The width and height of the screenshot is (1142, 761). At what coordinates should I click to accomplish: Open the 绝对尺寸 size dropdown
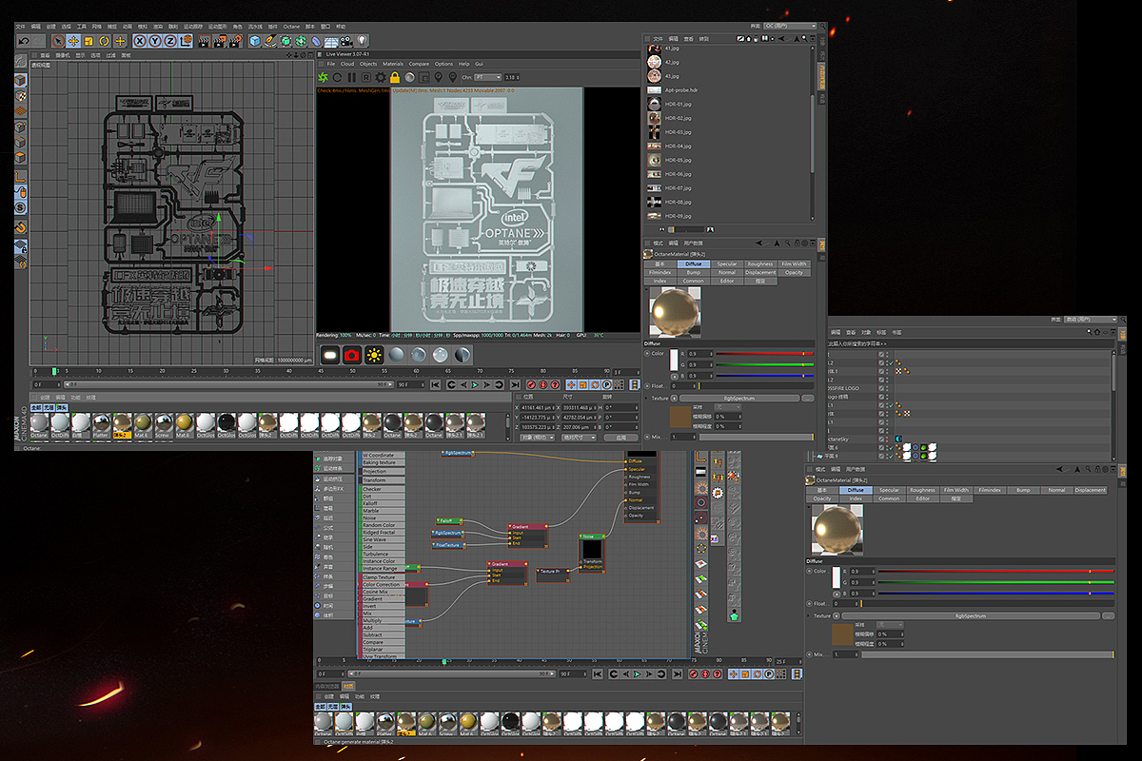[579, 438]
